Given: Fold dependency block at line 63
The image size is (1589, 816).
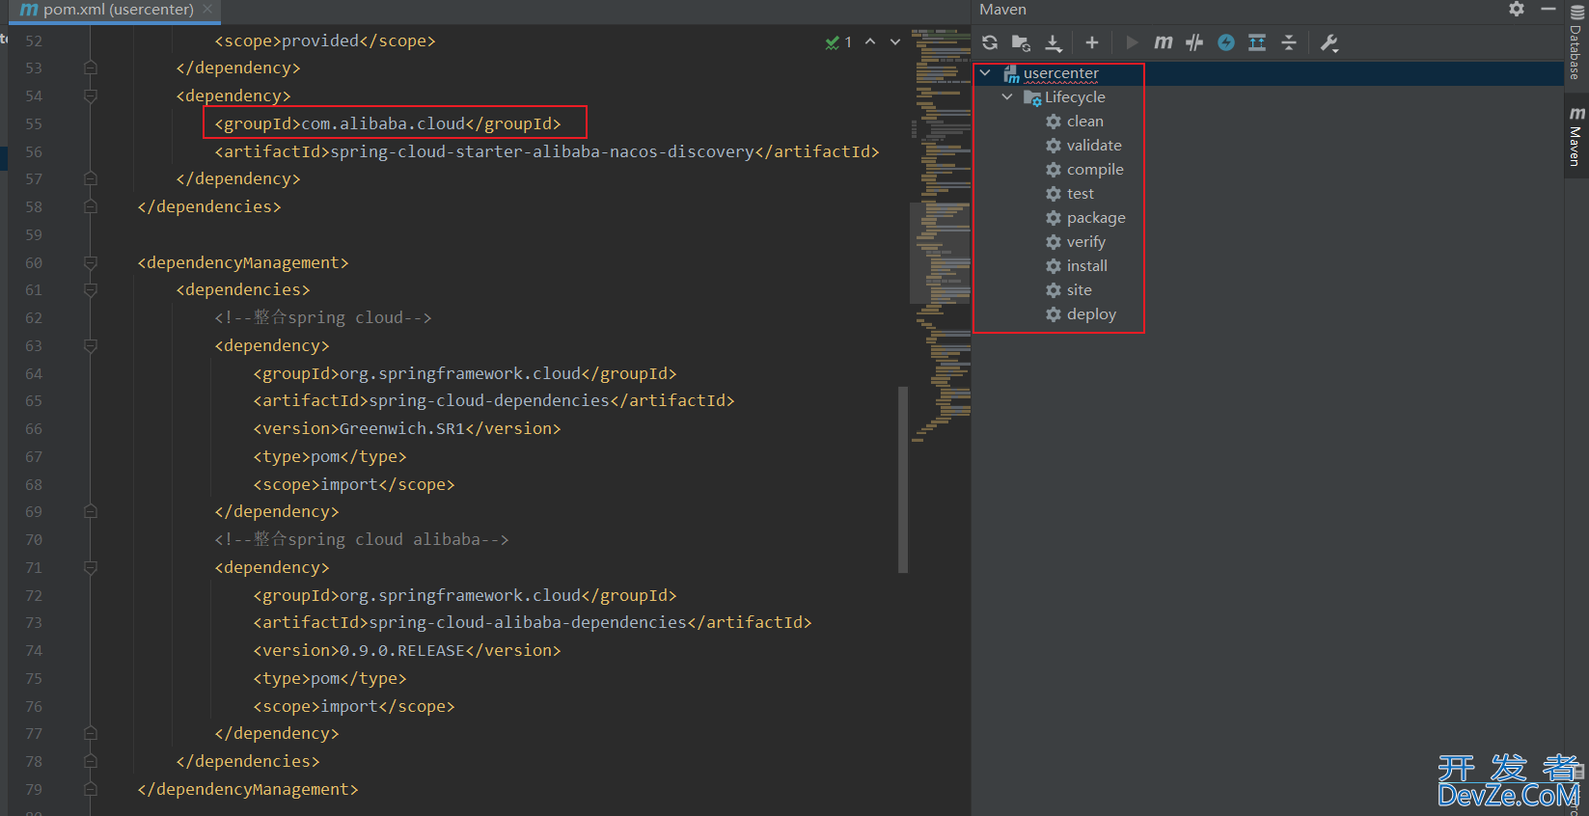Looking at the screenshot, I should click(91, 345).
